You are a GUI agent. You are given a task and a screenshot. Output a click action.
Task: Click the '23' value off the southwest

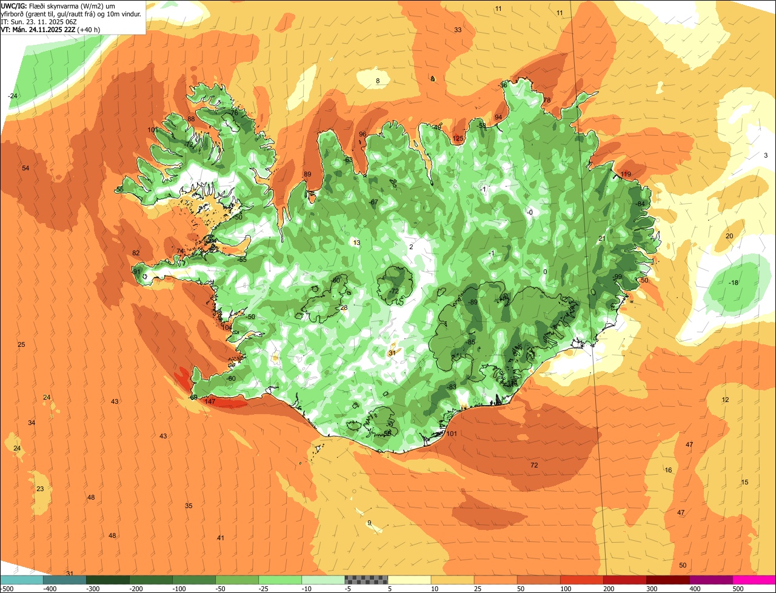click(40, 489)
